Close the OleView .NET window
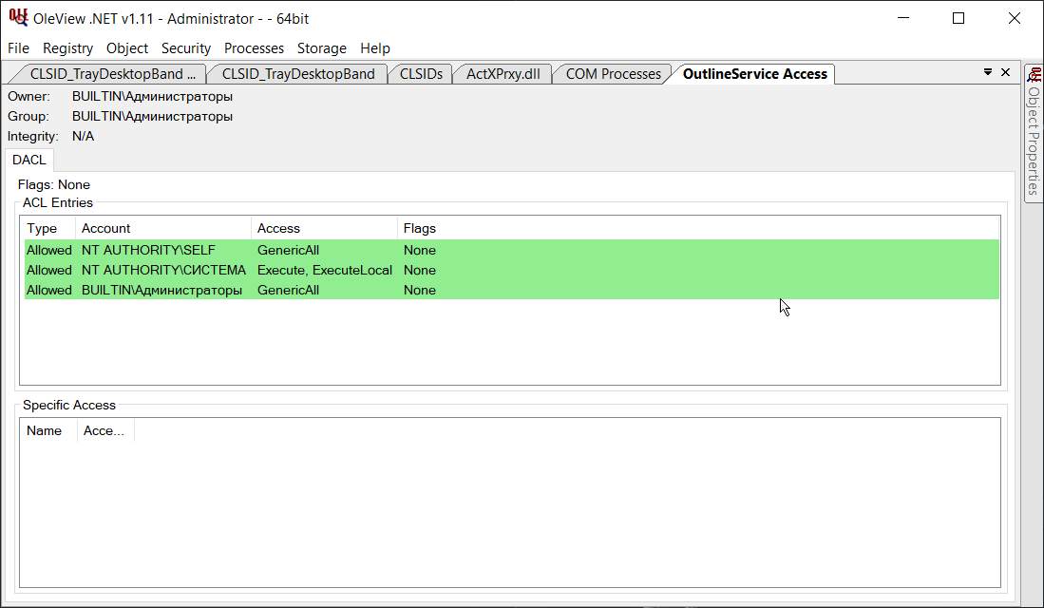The height and width of the screenshot is (608, 1044). click(1014, 18)
